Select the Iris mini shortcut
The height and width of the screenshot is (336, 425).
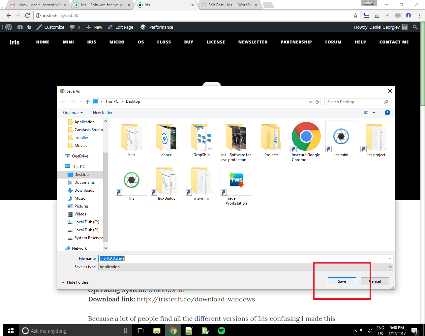tap(341, 139)
